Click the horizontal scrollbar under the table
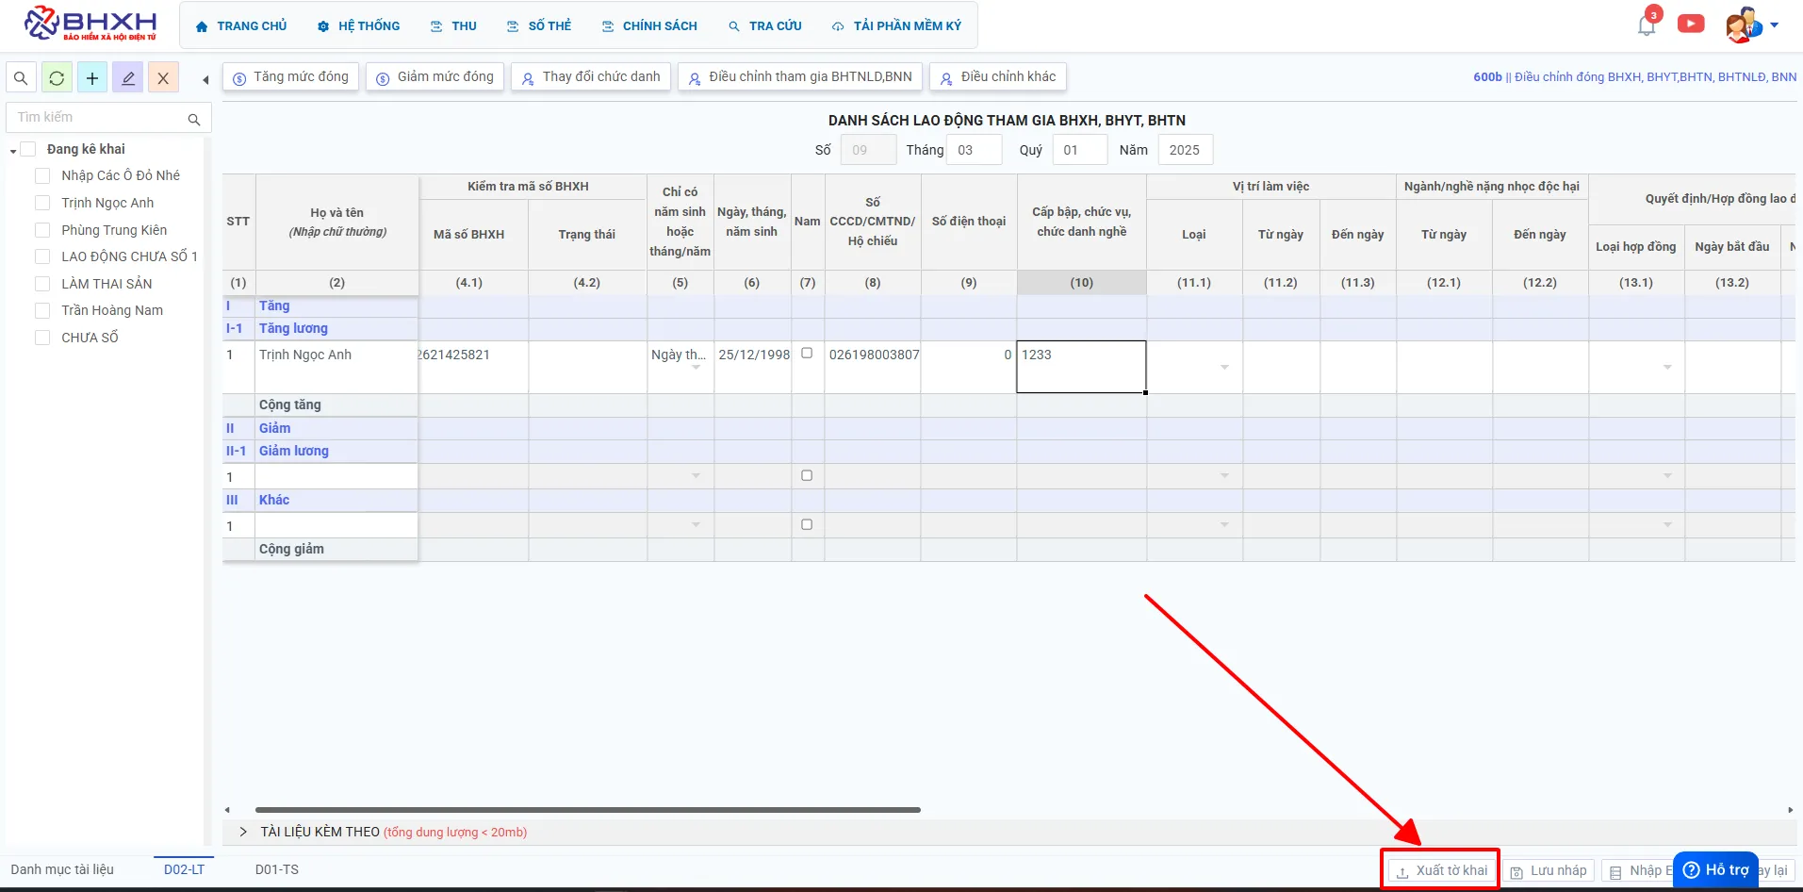The height and width of the screenshot is (892, 1803). pos(587,810)
